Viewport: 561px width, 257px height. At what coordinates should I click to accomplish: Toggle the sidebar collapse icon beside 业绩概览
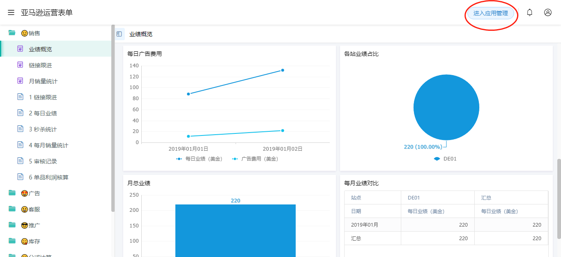[119, 34]
